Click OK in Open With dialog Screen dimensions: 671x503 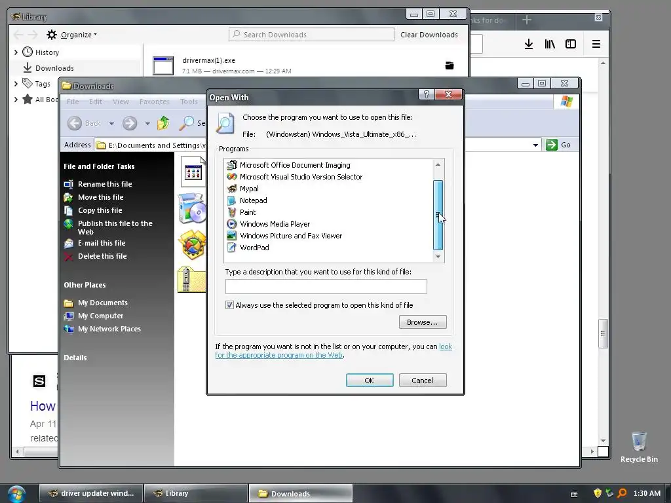click(370, 381)
